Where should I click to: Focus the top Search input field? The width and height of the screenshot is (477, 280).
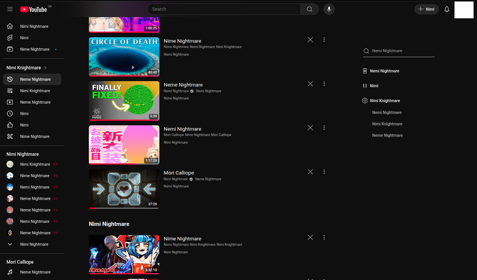(224, 9)
